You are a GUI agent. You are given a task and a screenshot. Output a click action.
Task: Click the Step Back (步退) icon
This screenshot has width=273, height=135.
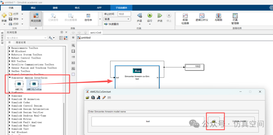[139, 16]
